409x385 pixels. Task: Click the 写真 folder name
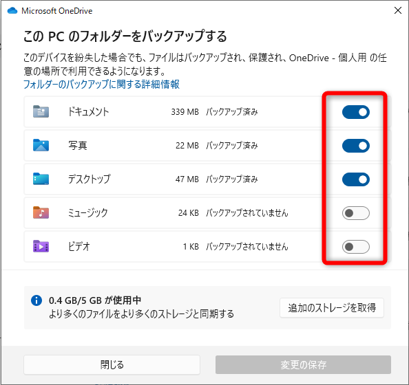78,145
